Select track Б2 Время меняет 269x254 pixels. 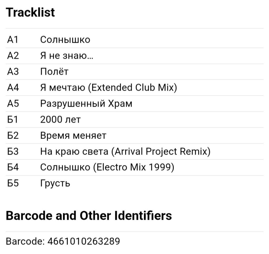[134, 136]
